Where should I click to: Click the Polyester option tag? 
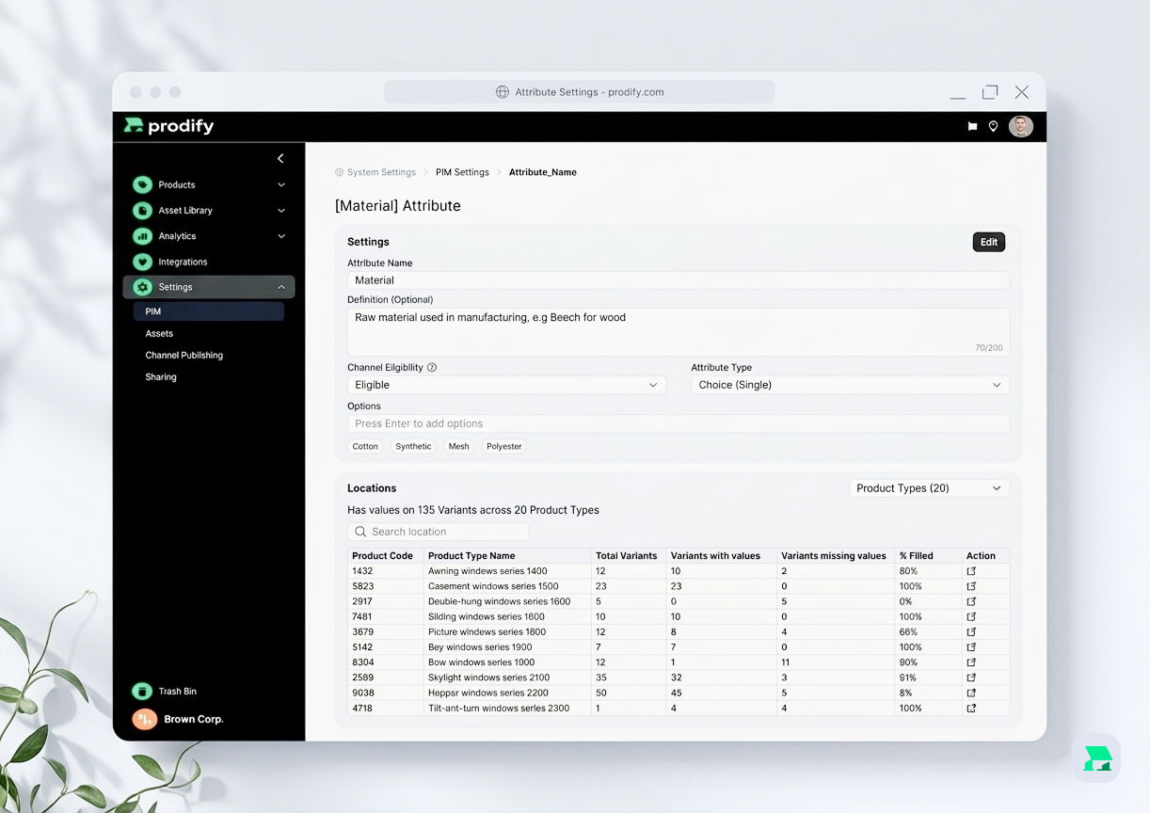(503, 446)
